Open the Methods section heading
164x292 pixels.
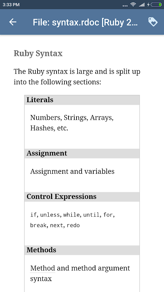click(x=41, y=250)
